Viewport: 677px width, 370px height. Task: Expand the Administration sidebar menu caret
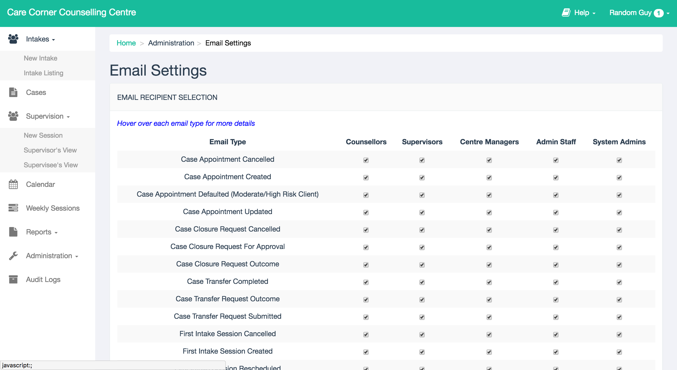[x=77, y=256]
